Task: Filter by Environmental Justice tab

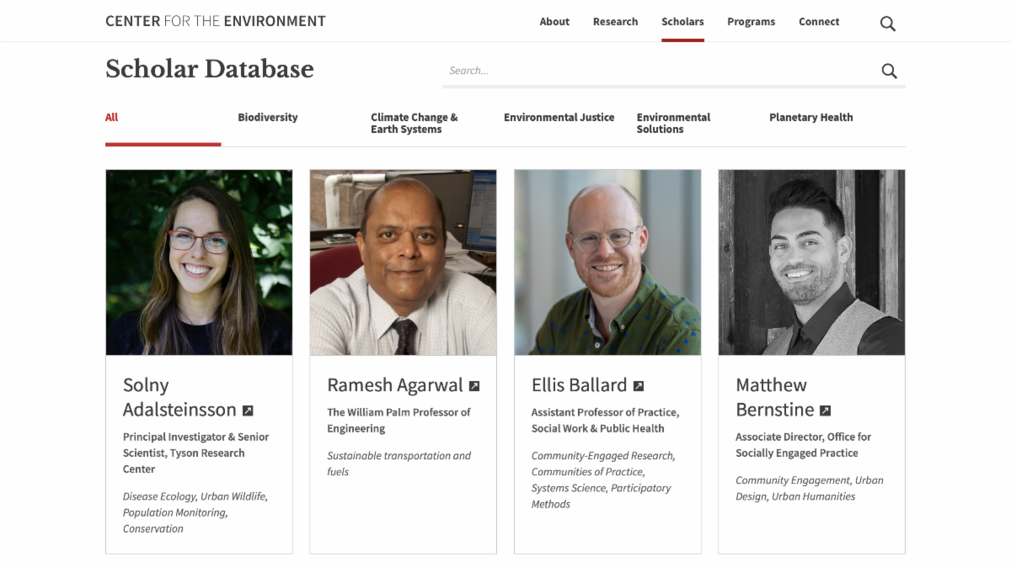Action: tap(559, 118)
